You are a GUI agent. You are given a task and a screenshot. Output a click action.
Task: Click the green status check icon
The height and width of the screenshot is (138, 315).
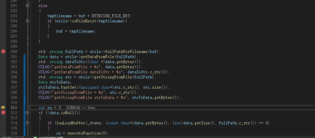(35, 137)
